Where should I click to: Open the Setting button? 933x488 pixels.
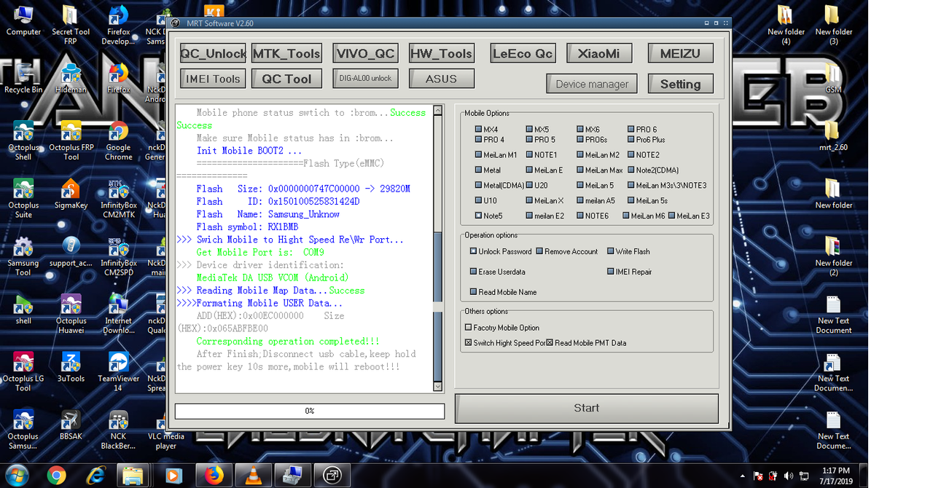coord(680,84)
